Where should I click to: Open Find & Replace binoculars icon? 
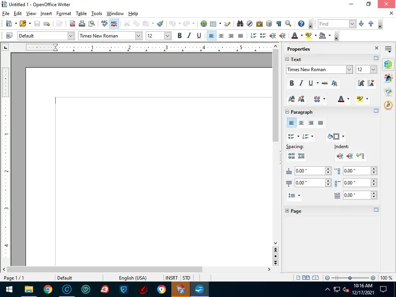pos(240,24)
